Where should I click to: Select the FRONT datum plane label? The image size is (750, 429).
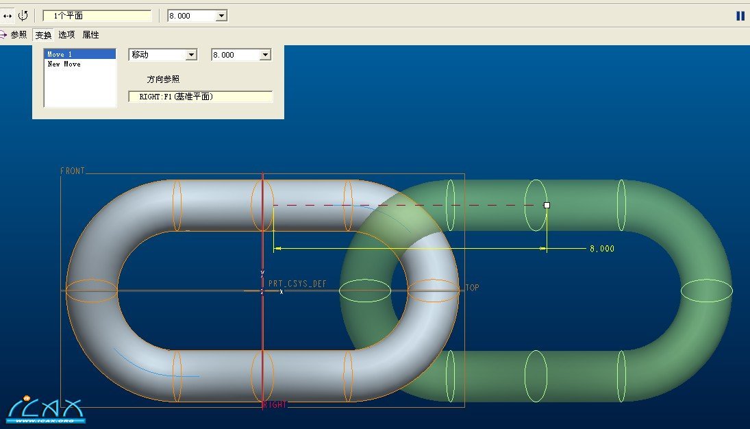pyautogui.click(x=73, y=171)
